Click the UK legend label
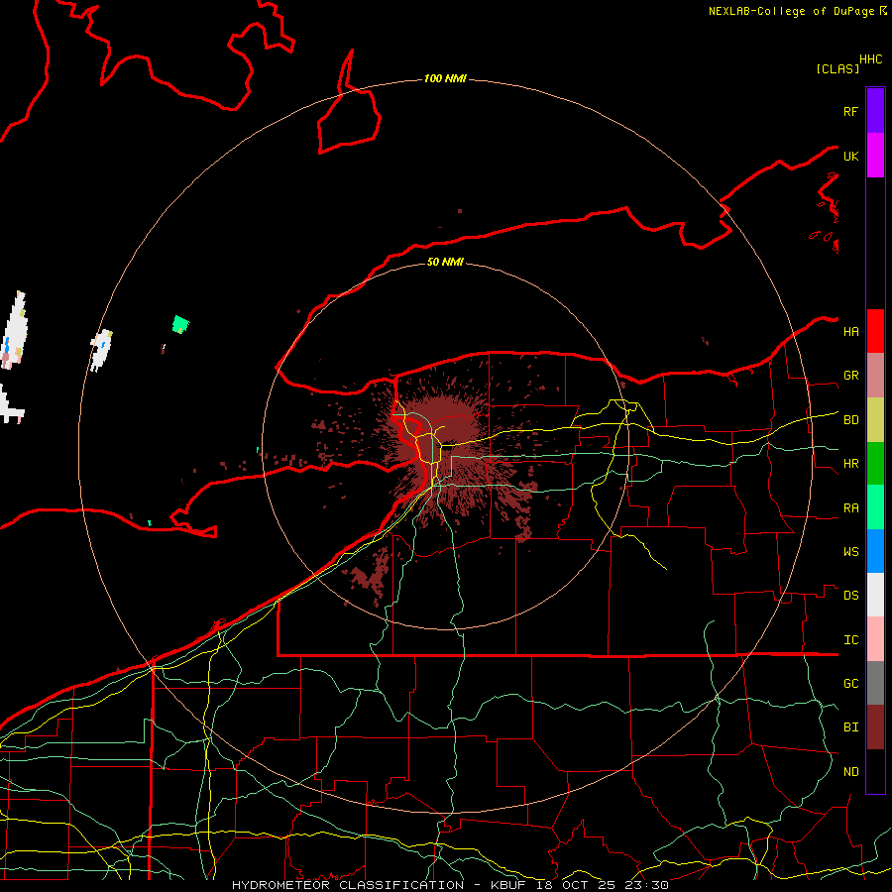The height and width of the screenshot is (892, 892). click(x=850, y=156)
